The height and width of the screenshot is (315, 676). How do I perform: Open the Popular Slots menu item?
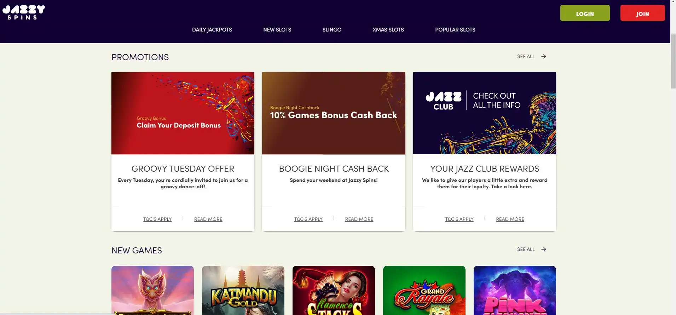pyautogui.click(x=455, y=30)
